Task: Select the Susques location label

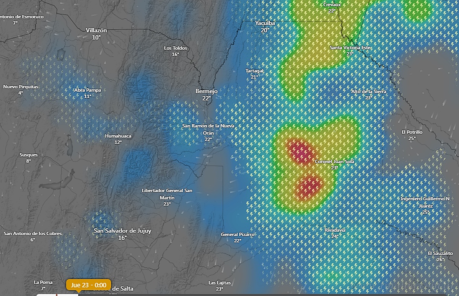Action: 29,155
